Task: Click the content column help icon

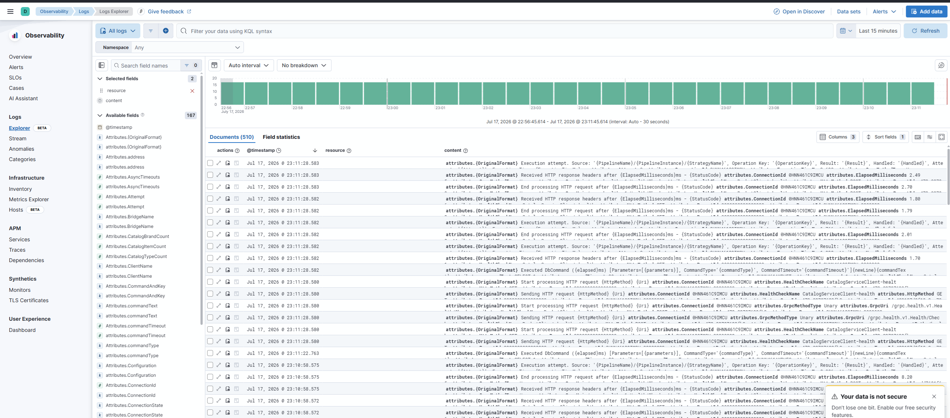Action: click(x=466, y=151)
